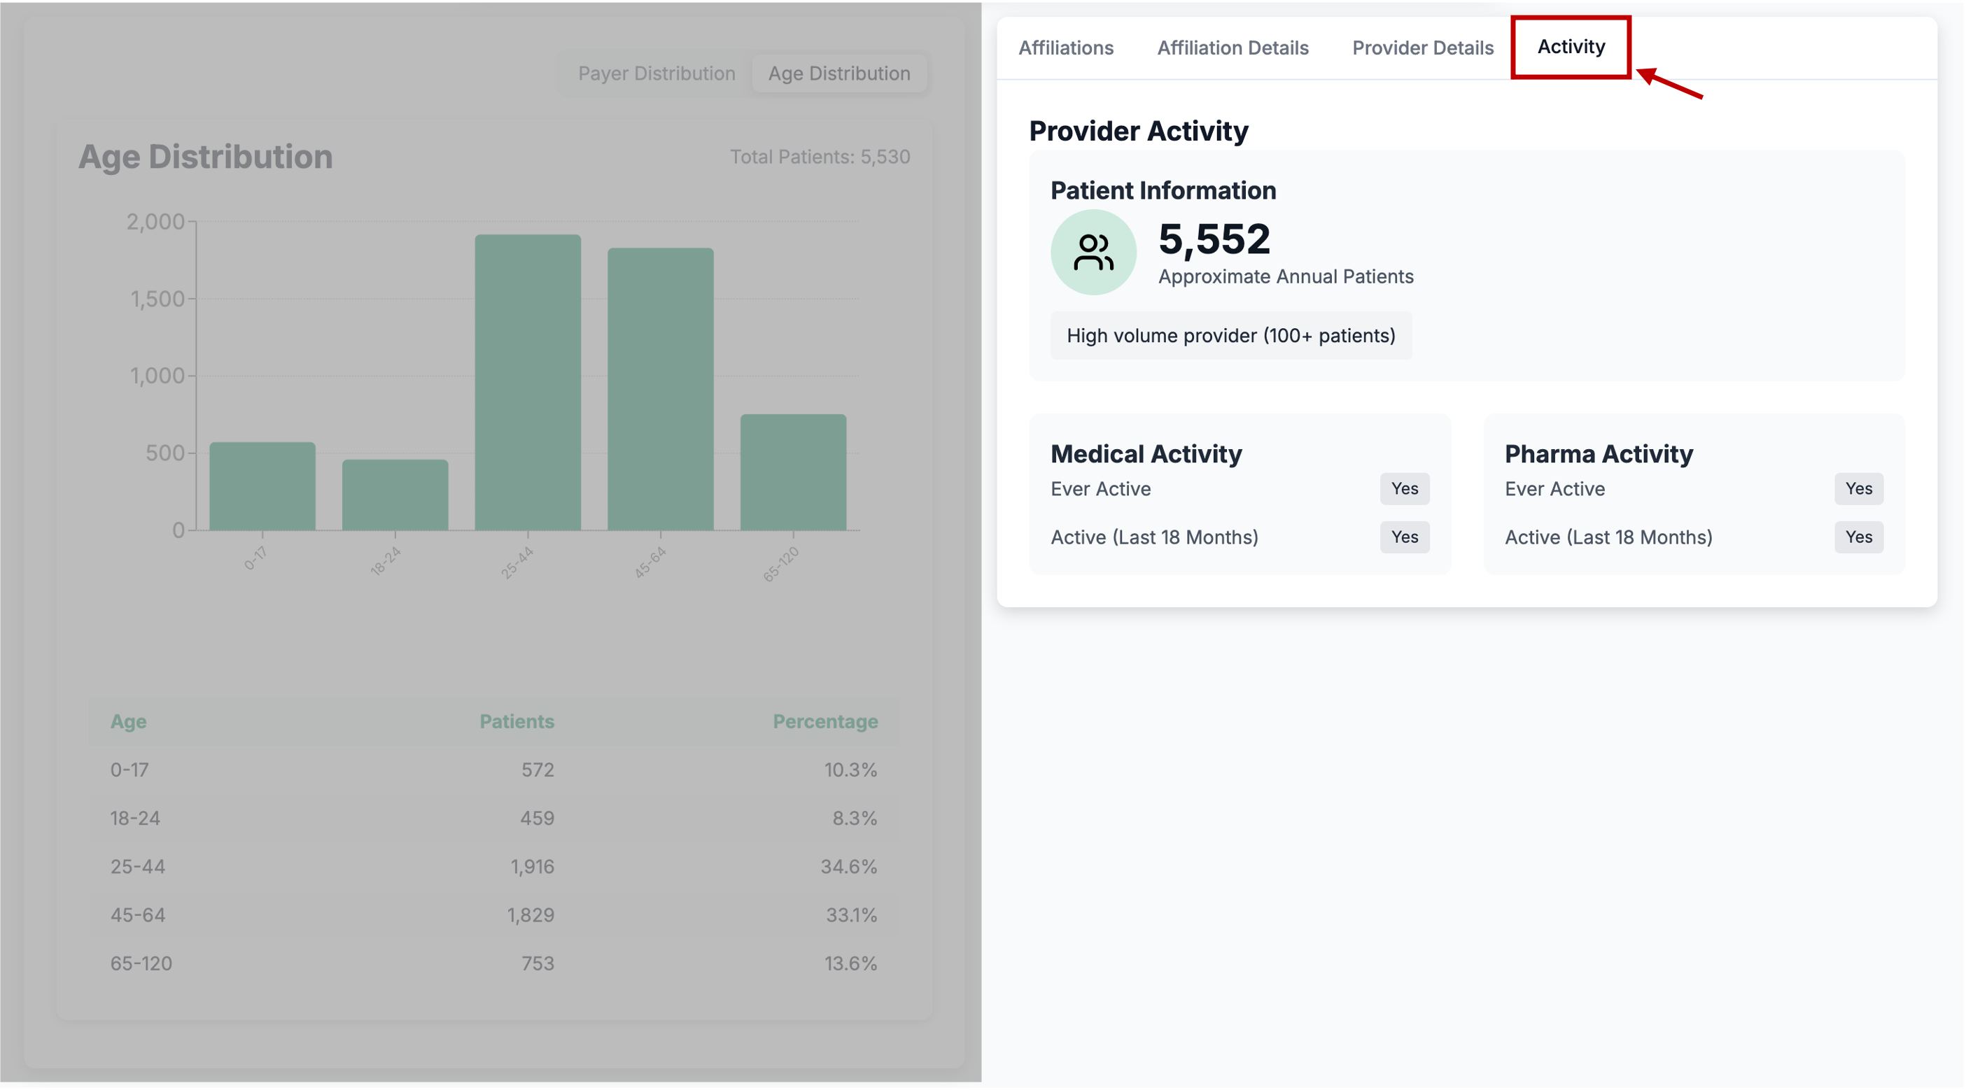
Task: Click the 65-120 age bar
Action: coord(793,472)
